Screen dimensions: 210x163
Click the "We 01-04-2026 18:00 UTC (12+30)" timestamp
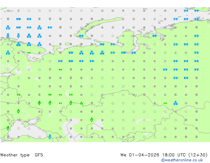tap(164, 155)
